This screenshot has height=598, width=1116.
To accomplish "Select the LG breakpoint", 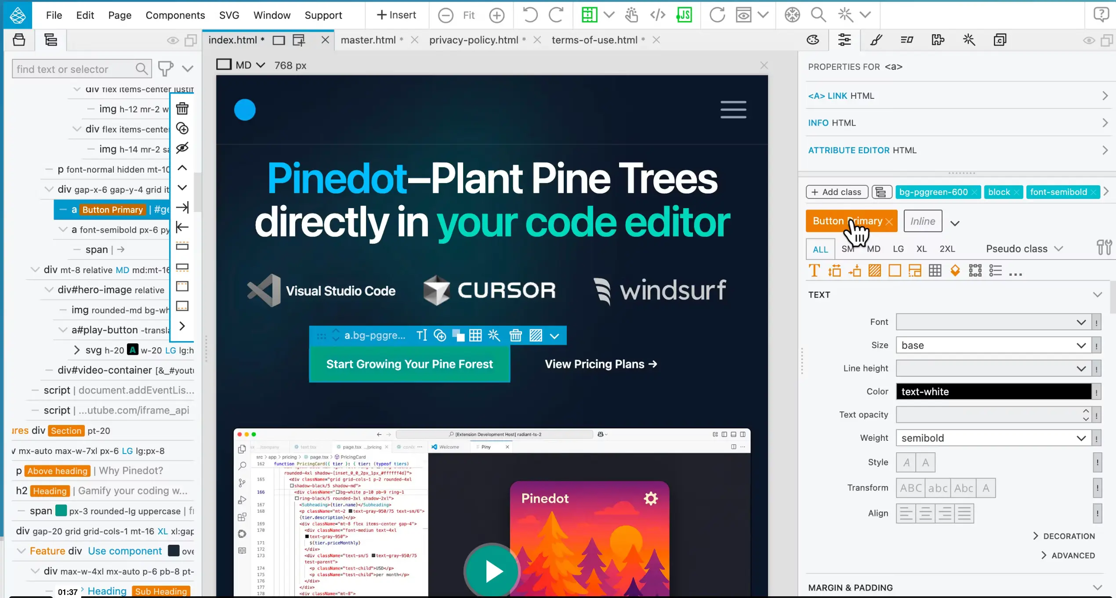I will tap(898, 249).
